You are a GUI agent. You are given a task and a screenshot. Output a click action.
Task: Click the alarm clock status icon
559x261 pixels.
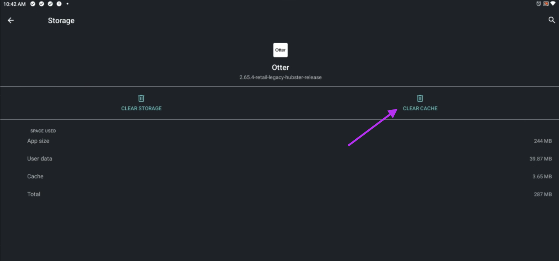pyautogui.click(x=539, y=4)
